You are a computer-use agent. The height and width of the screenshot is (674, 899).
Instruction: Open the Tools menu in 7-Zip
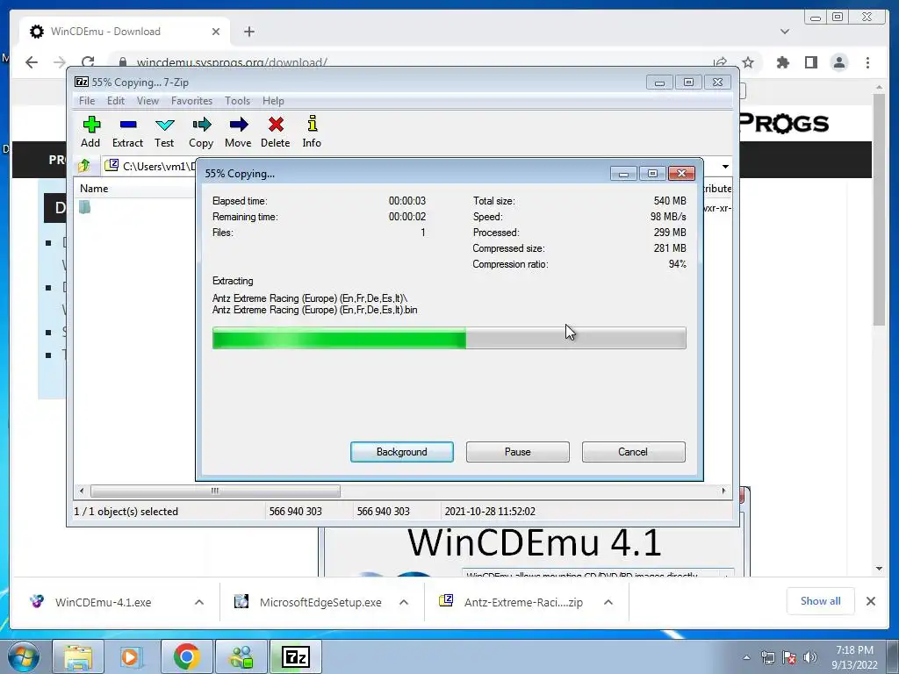(x=237, y=101)
